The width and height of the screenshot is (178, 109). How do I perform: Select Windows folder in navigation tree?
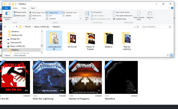coord(15,32)
